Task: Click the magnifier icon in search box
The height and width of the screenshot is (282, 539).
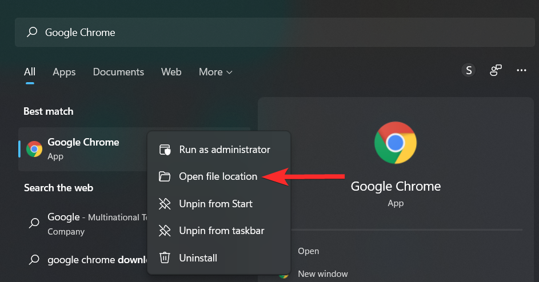Action: coord(33,33)
